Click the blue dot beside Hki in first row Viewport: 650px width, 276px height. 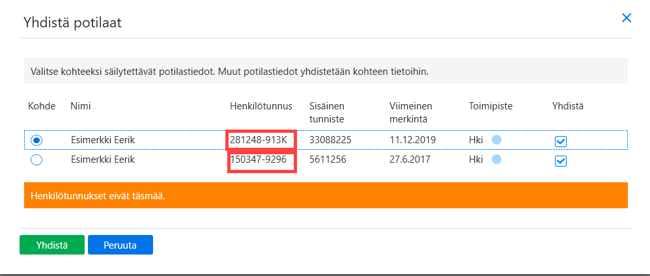(x=496, y=140)
